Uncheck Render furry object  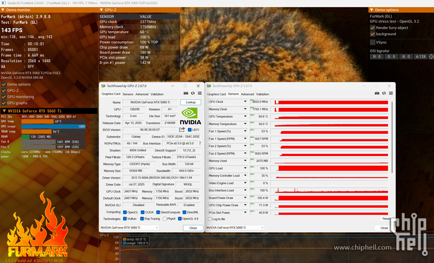372,28
